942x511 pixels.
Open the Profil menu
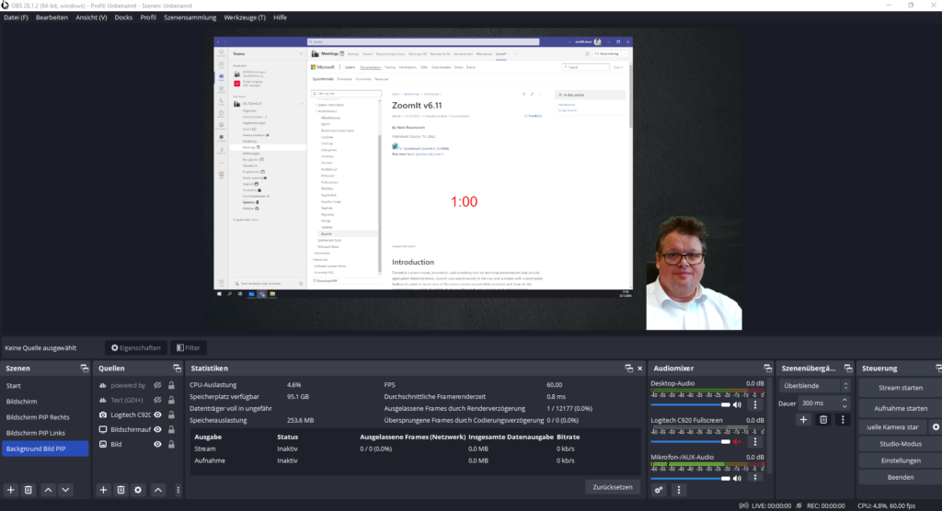click(x=148, y=17)
